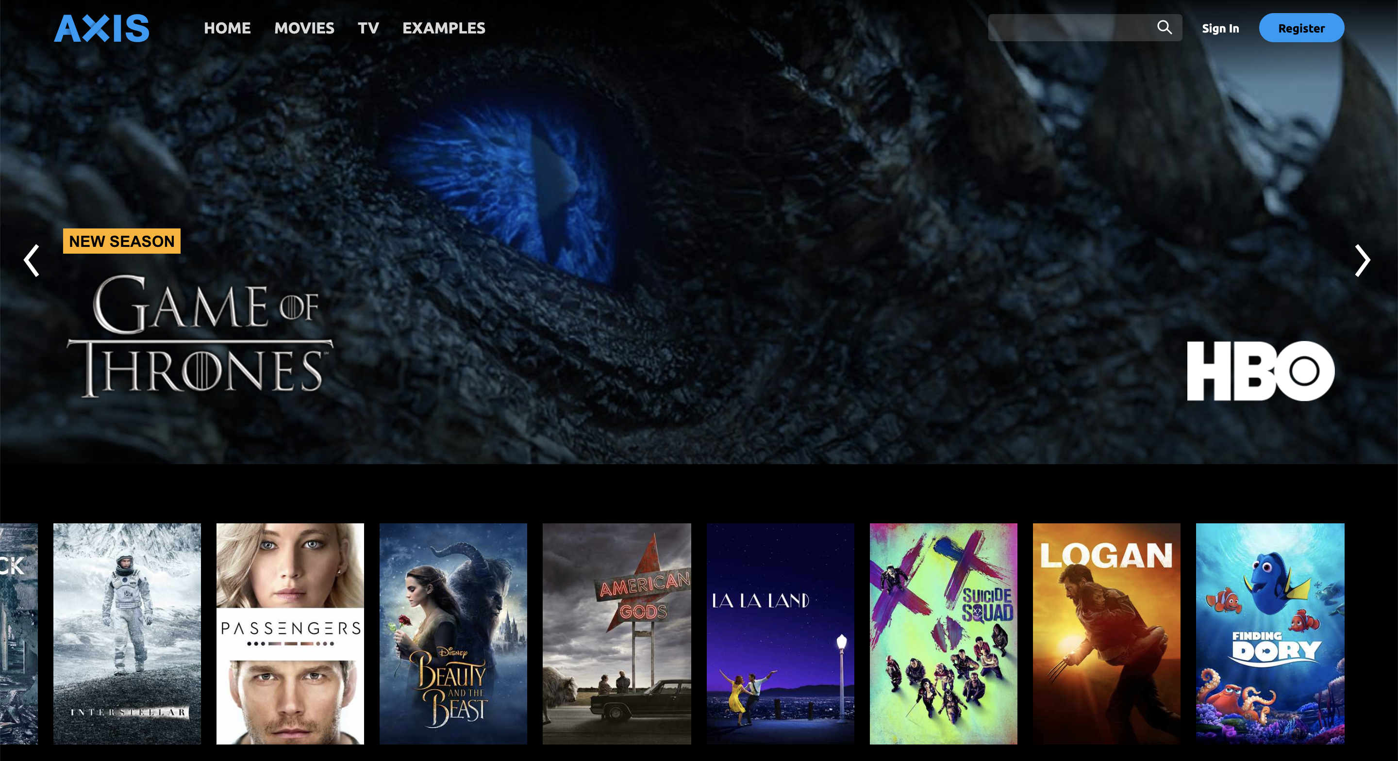Click the Game of Thrones title logo
Viewport: 1398px width, 761px height.
tap(200, 335)
